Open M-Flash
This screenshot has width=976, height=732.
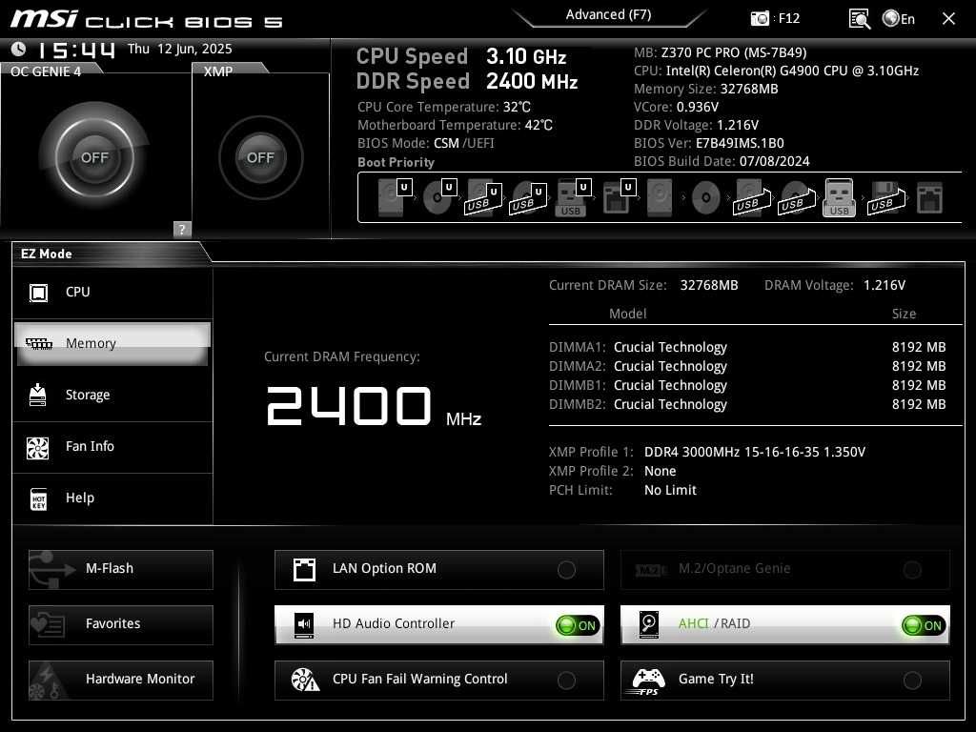(121, 569)
